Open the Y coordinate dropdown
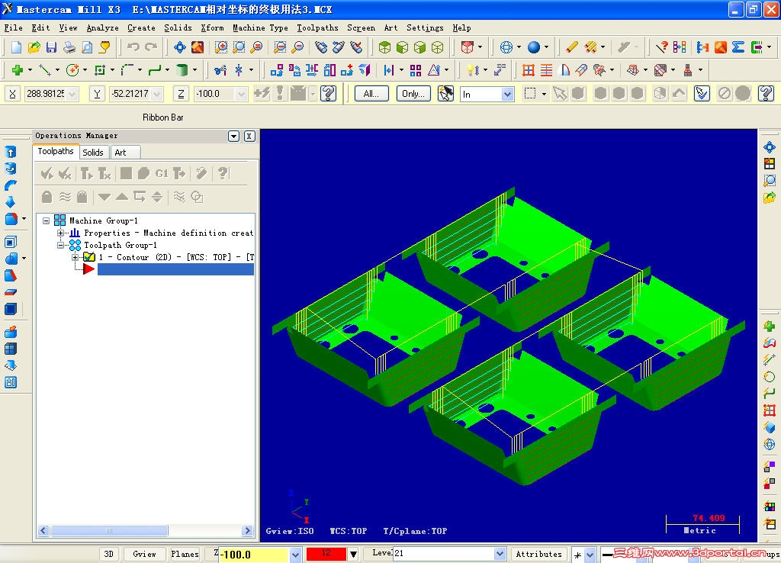 (x=157, y=94)
